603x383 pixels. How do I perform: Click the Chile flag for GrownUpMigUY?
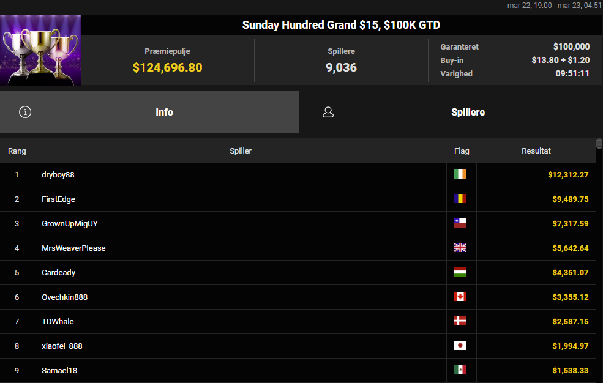click(x=460, y=223)
